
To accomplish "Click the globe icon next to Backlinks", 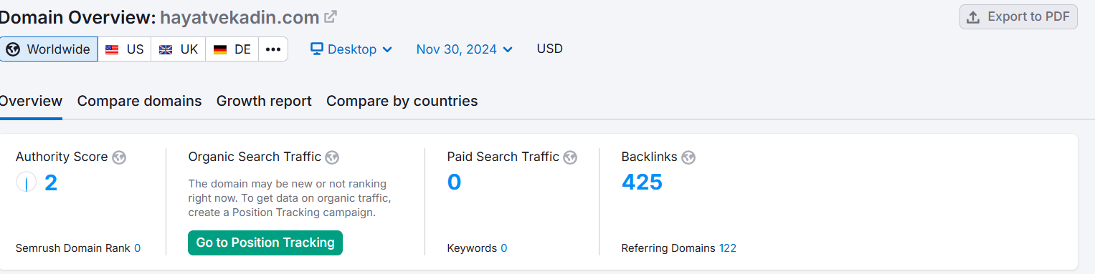I will [688, 157].
